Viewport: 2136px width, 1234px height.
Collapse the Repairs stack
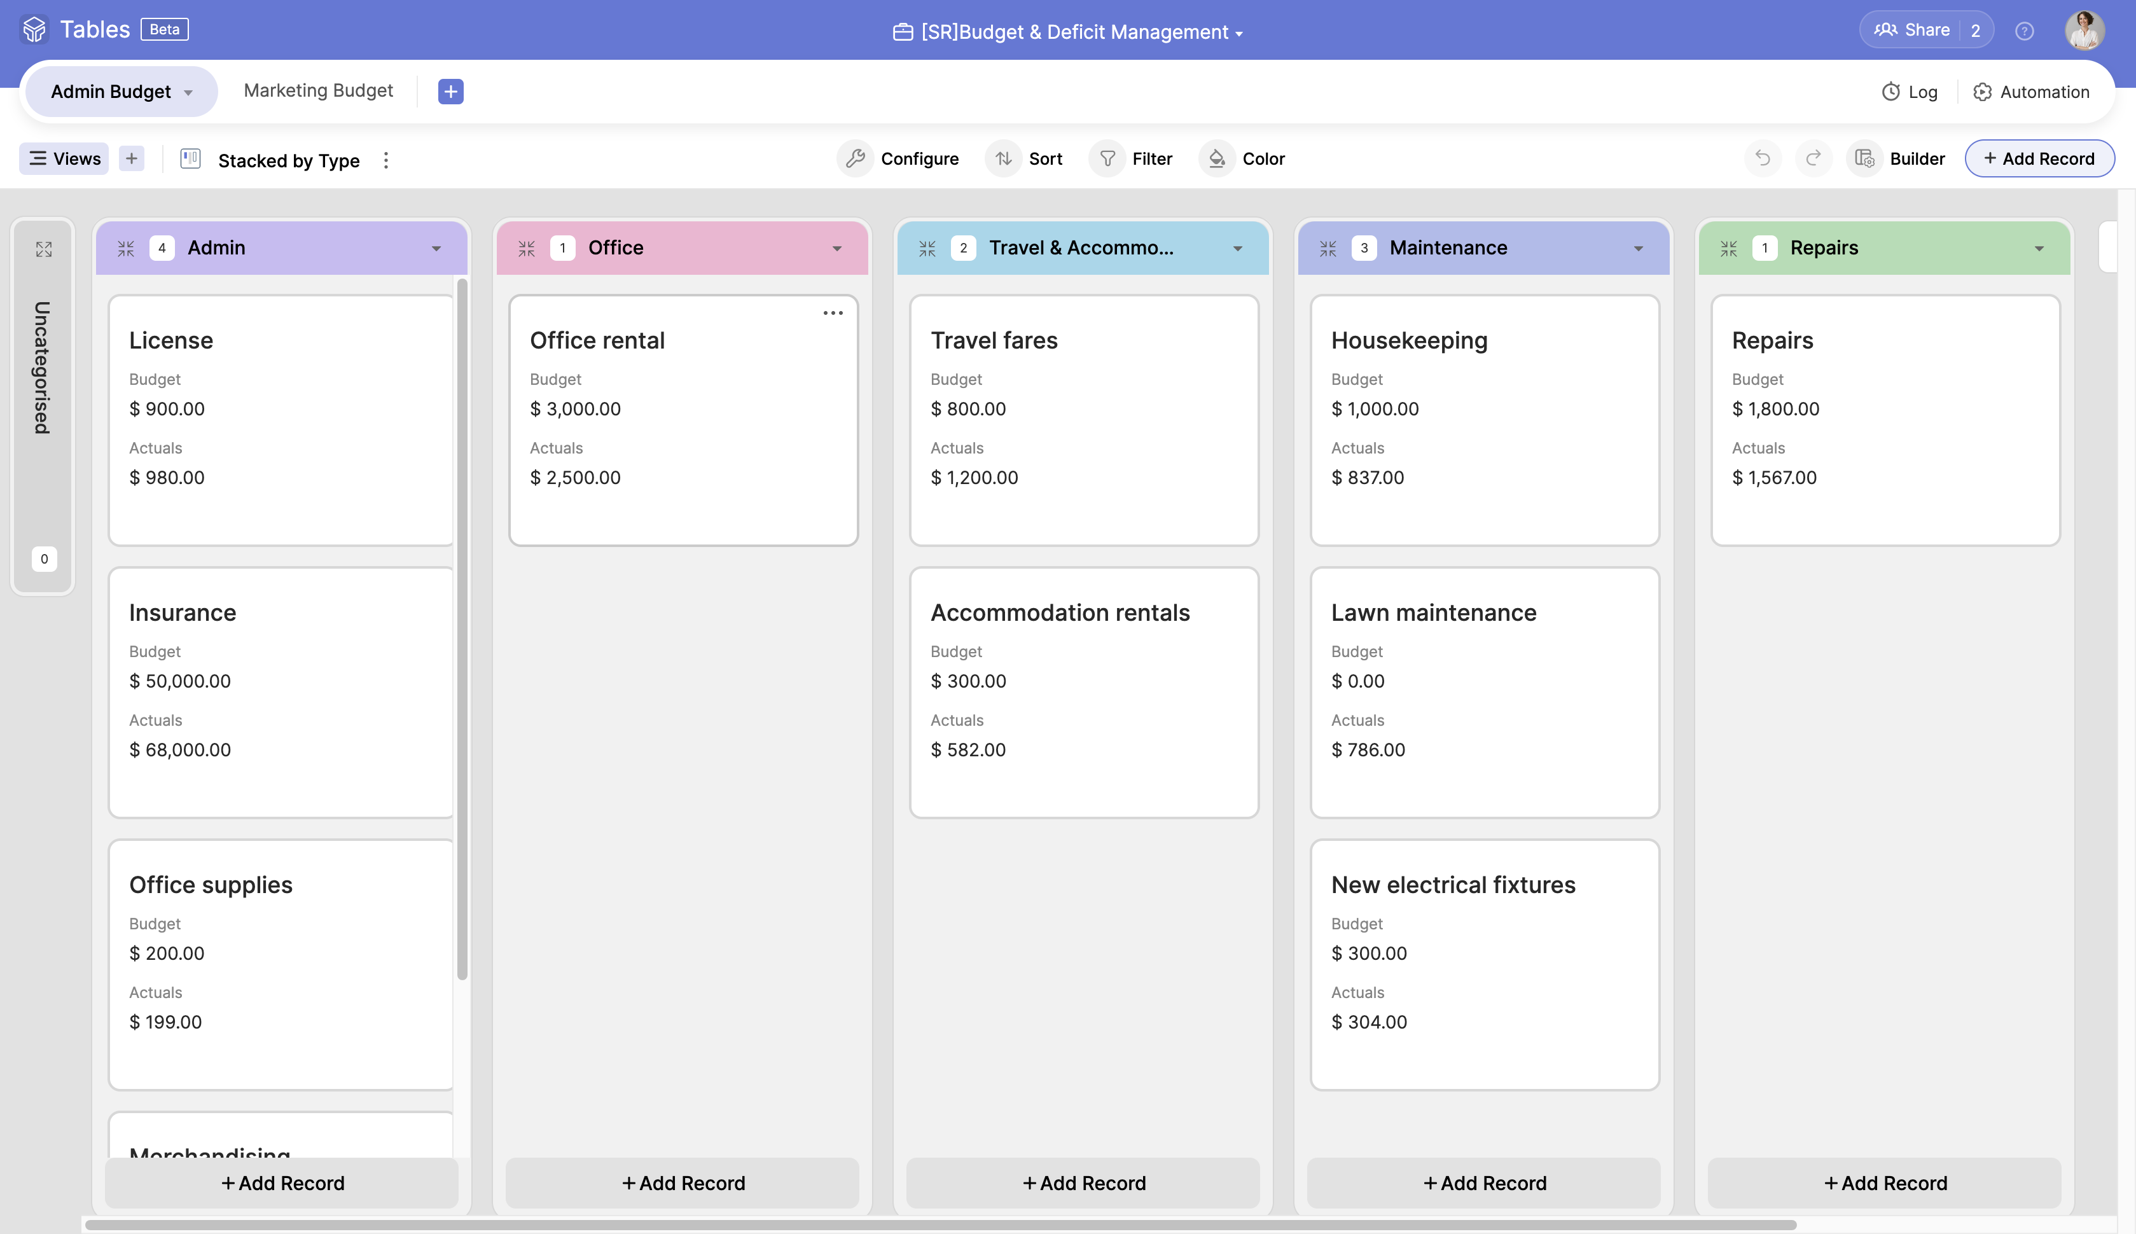coord(1730,248)
